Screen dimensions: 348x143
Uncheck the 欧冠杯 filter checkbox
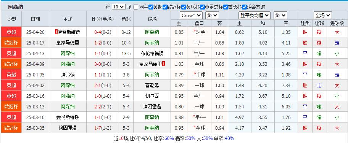165,7
